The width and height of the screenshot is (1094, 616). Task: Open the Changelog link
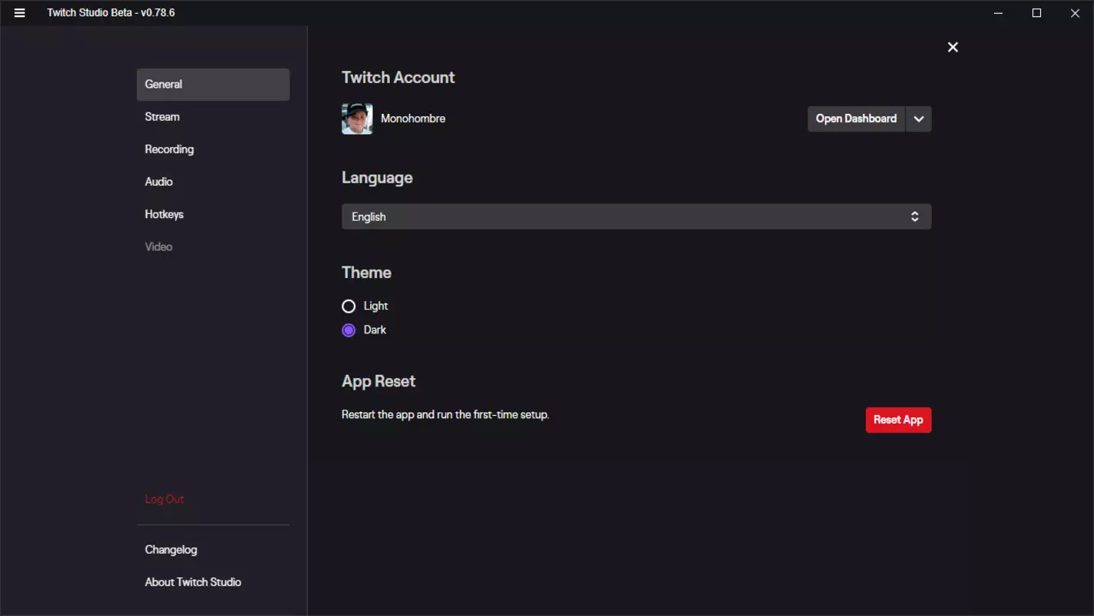pyautogui.click(x=171, y=550)
